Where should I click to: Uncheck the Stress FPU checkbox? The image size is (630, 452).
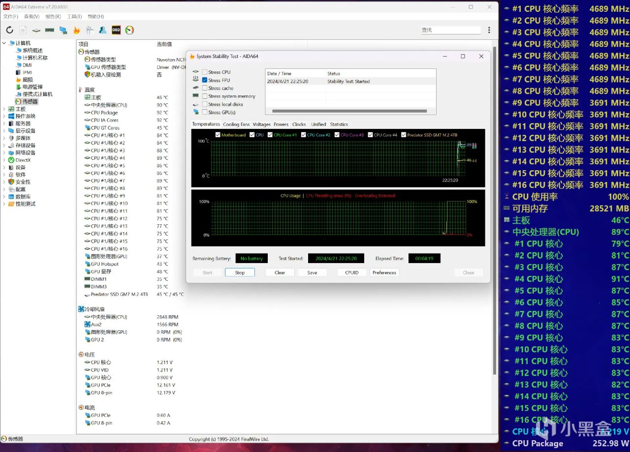pos(205,80)
